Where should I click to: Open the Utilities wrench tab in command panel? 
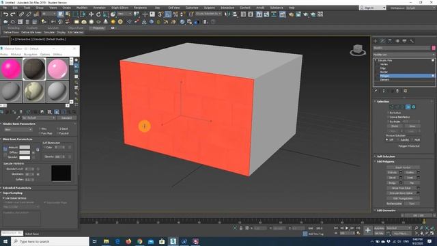coord(412,41)
